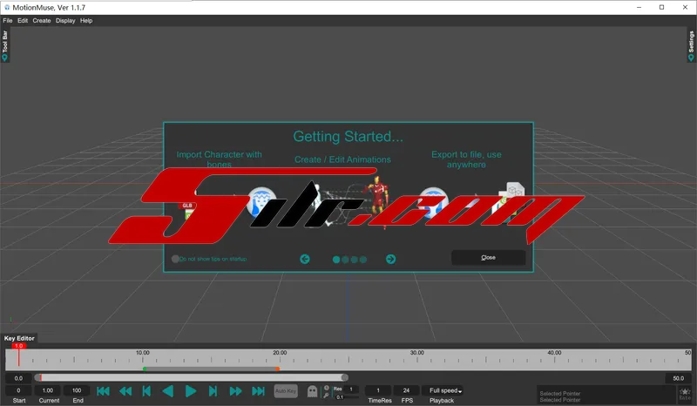Open the Display menu
The width and height of the screenshot is (697, 406).
[65, 20]
